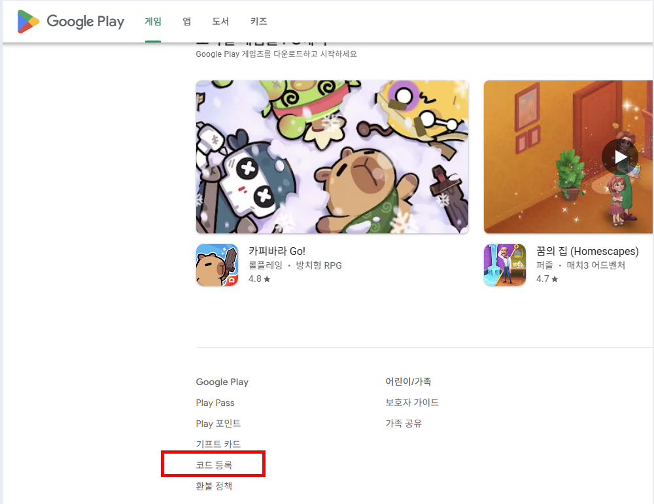Open the Play 포인트 footer link
The height and width of the screenshot is (504, 654).
point(218,424)
